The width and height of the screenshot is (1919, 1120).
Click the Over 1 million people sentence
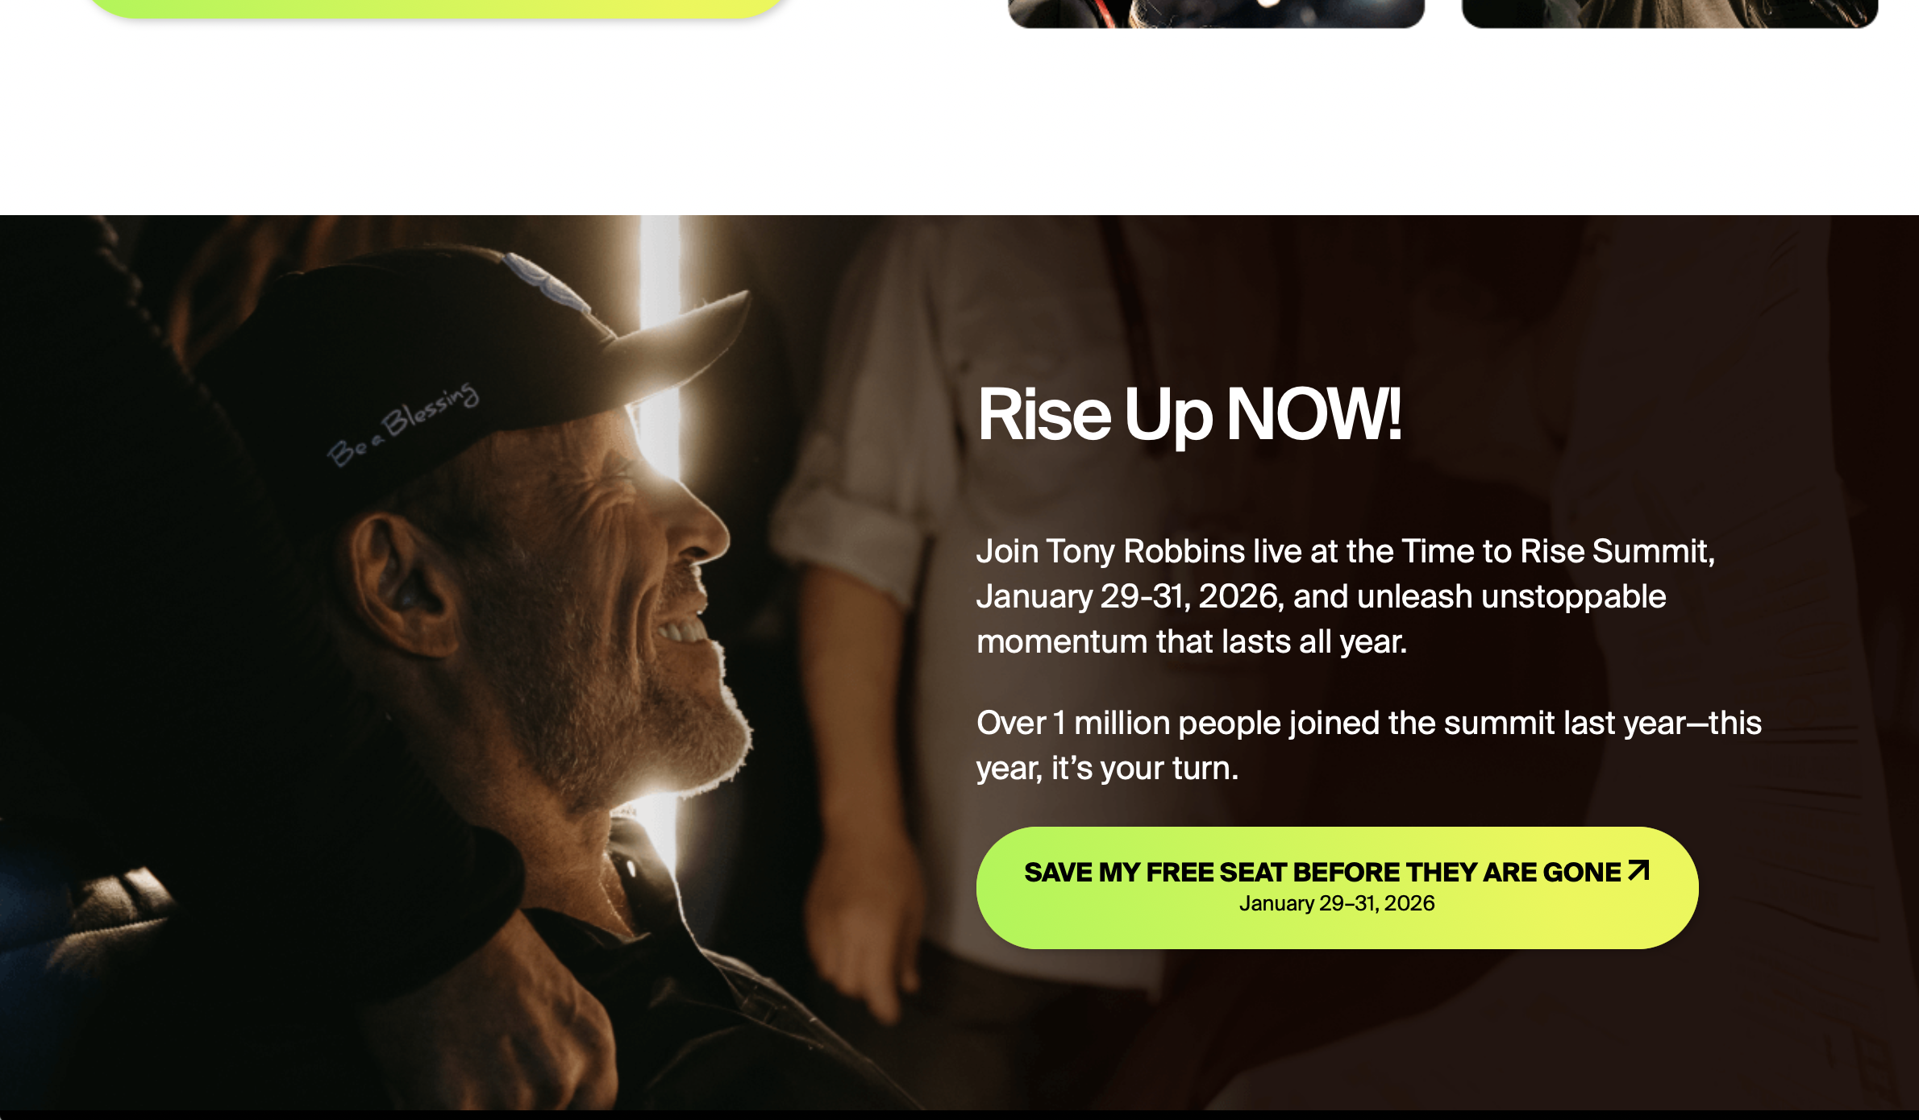point(1369,745)
